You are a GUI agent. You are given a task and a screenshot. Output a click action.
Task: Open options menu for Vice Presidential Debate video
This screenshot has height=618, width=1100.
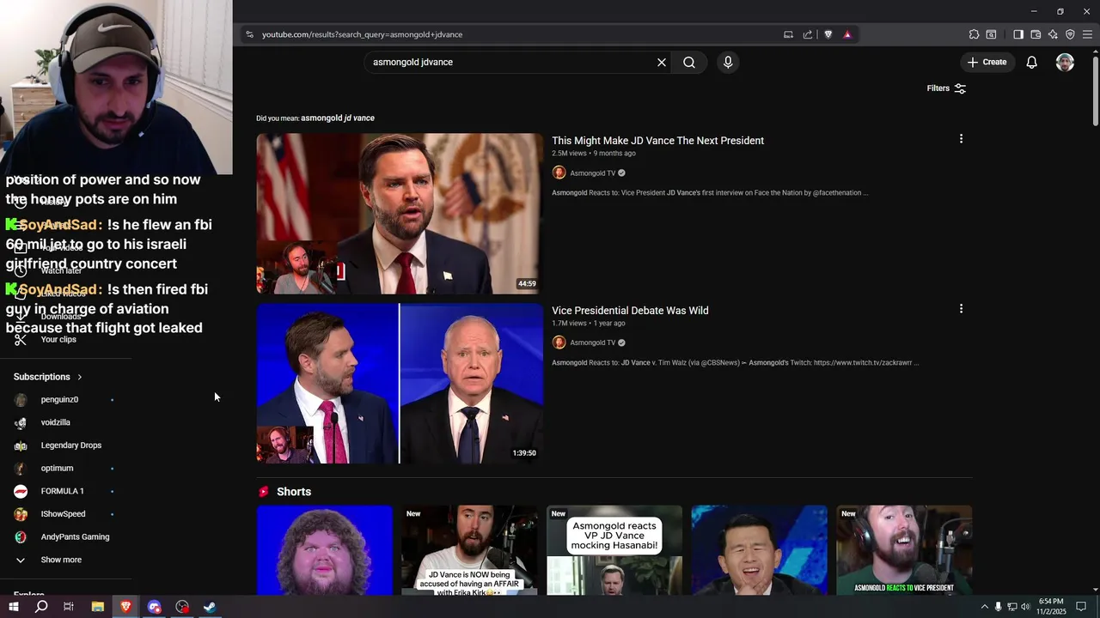pyautogui.click(x=961, y=309)
